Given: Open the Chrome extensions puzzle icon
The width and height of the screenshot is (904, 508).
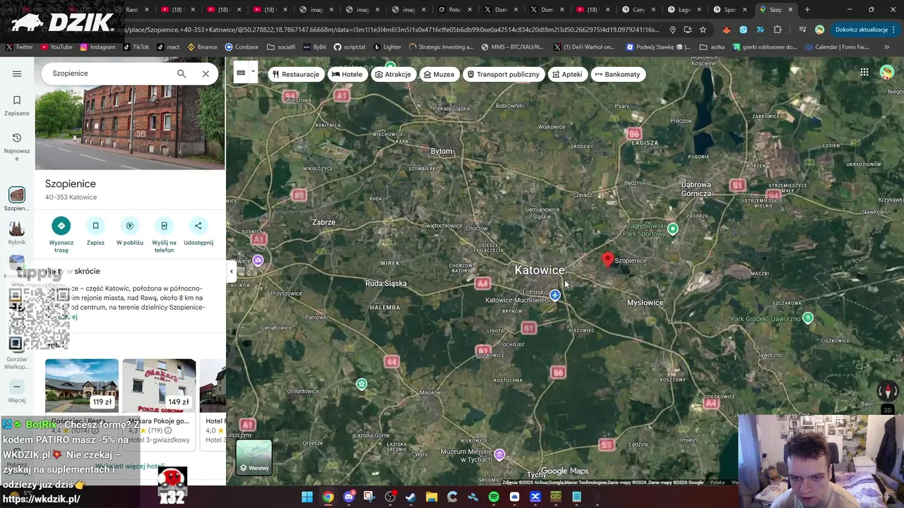Looking at the screenshot, I should pyautogui.click(x=778, y=30).
